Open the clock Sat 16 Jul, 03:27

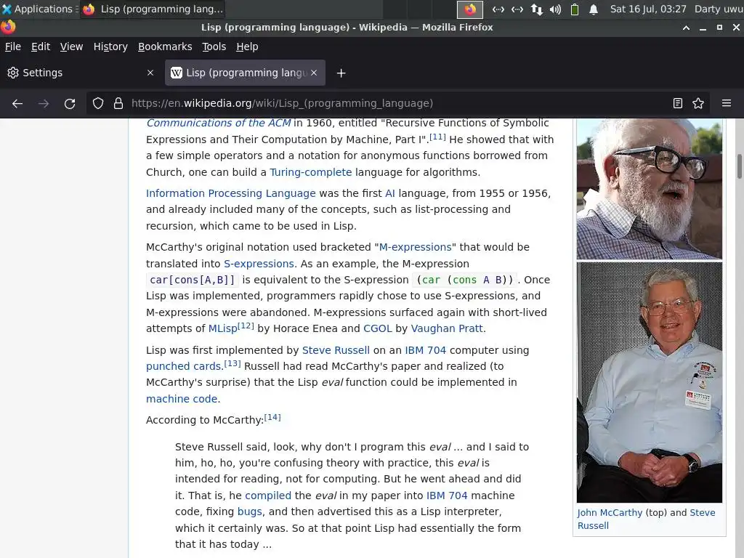tap(648, 9)
